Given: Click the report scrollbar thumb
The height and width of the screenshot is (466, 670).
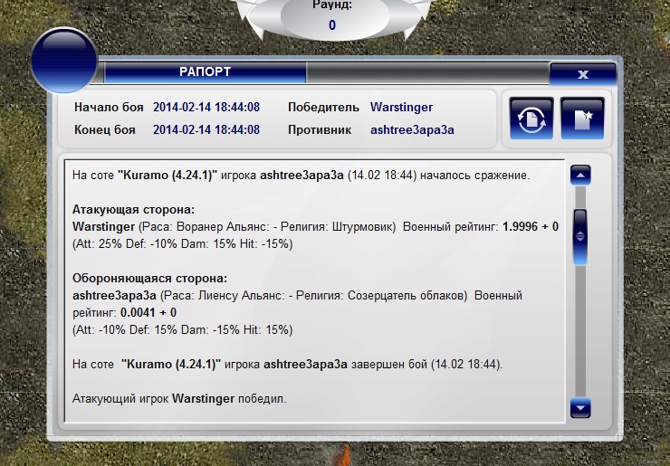Looking at the screenshot, I should (580, 234).
